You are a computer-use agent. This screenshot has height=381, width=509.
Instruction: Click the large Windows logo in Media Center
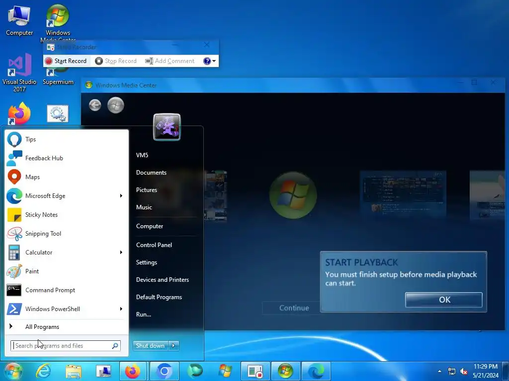293,195
